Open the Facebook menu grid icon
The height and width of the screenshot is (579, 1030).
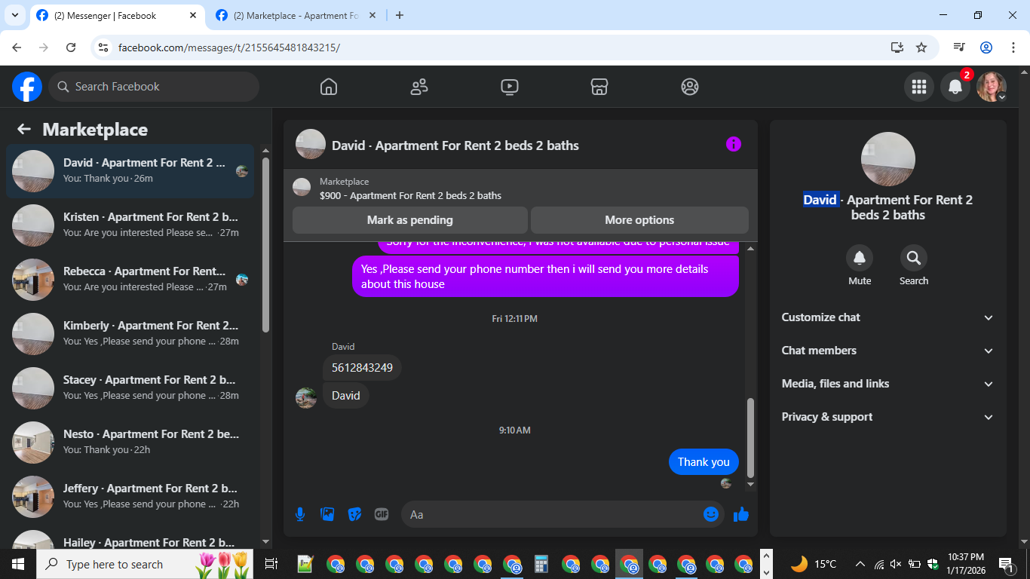pyautogui.click(x=918, y=87)
